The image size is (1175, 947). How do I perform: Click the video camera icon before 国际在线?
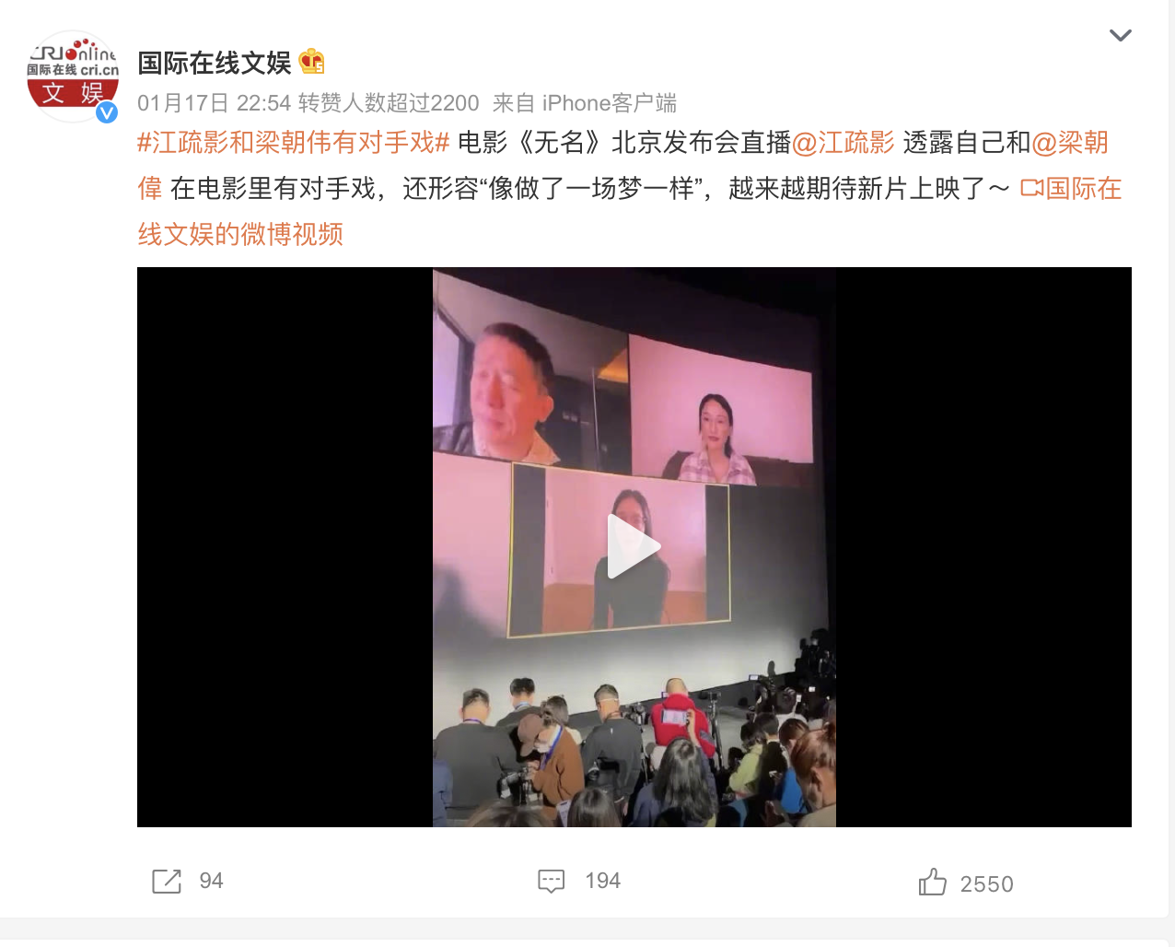coord(1031,189)
